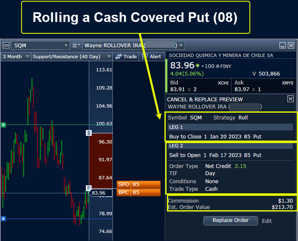The image size is (298, 241).
Task: Open the 3 Month timeframe dropdown
Action: [x=28, y=57]
